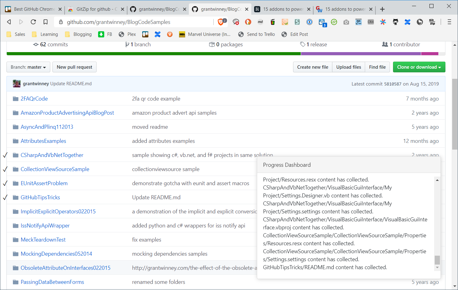Reload the page with refresh icon
The height and width of the screenshot is (290, 458).
tap(33, 22)
